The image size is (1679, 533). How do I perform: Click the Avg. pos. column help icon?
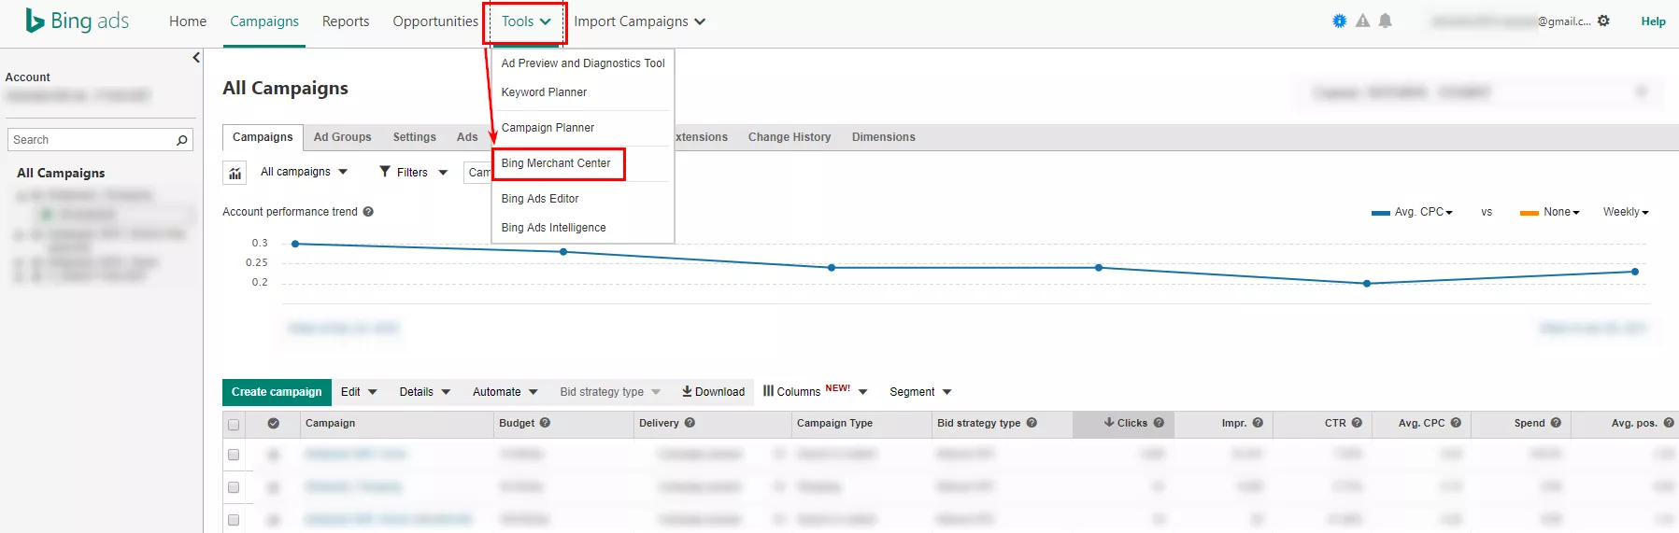[1669, 423]
